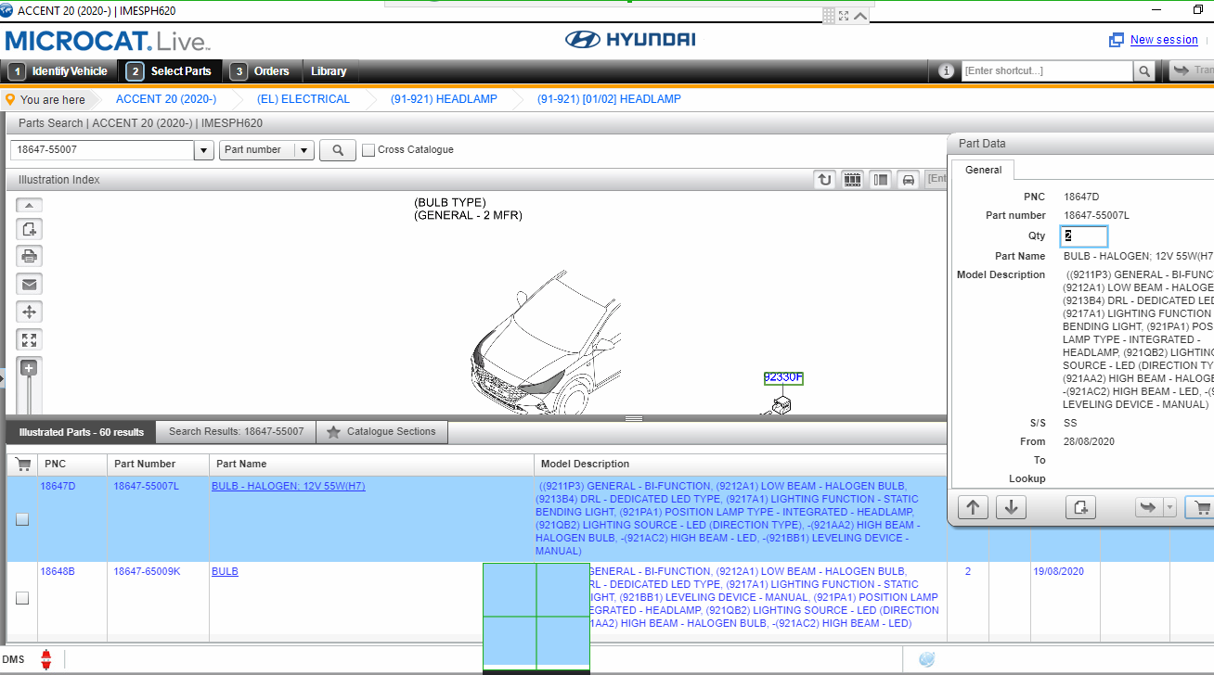Open the BULB part name link
The image size is (1214, 675).
coord(225,572)
